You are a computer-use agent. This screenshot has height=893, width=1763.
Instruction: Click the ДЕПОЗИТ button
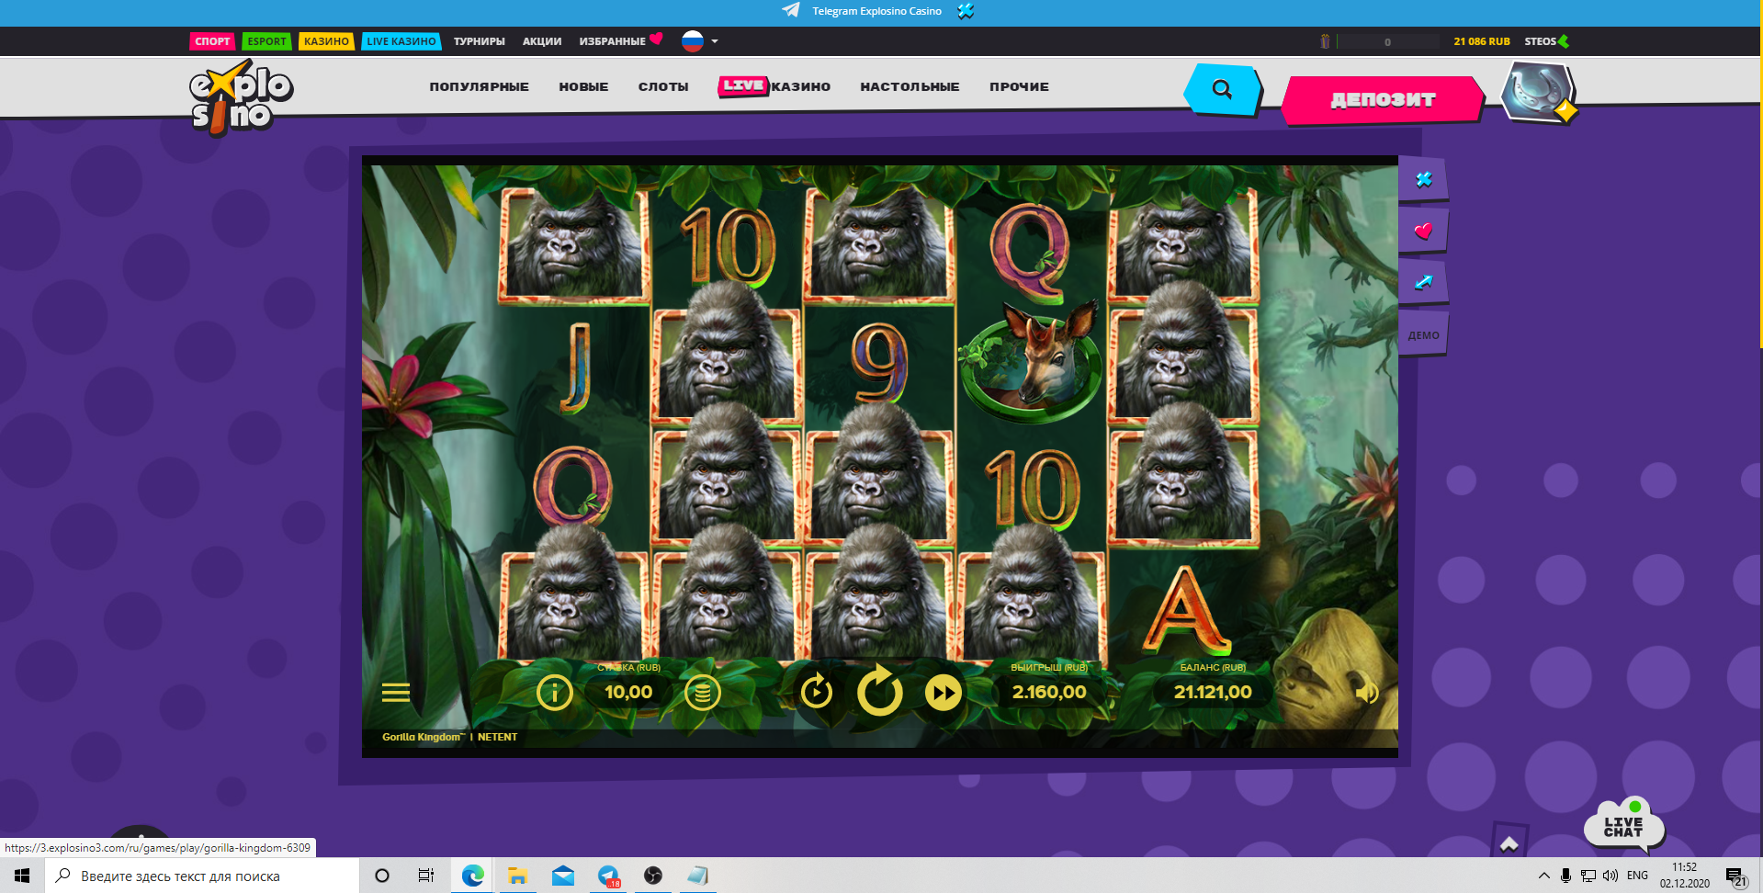click(1383, 100)
